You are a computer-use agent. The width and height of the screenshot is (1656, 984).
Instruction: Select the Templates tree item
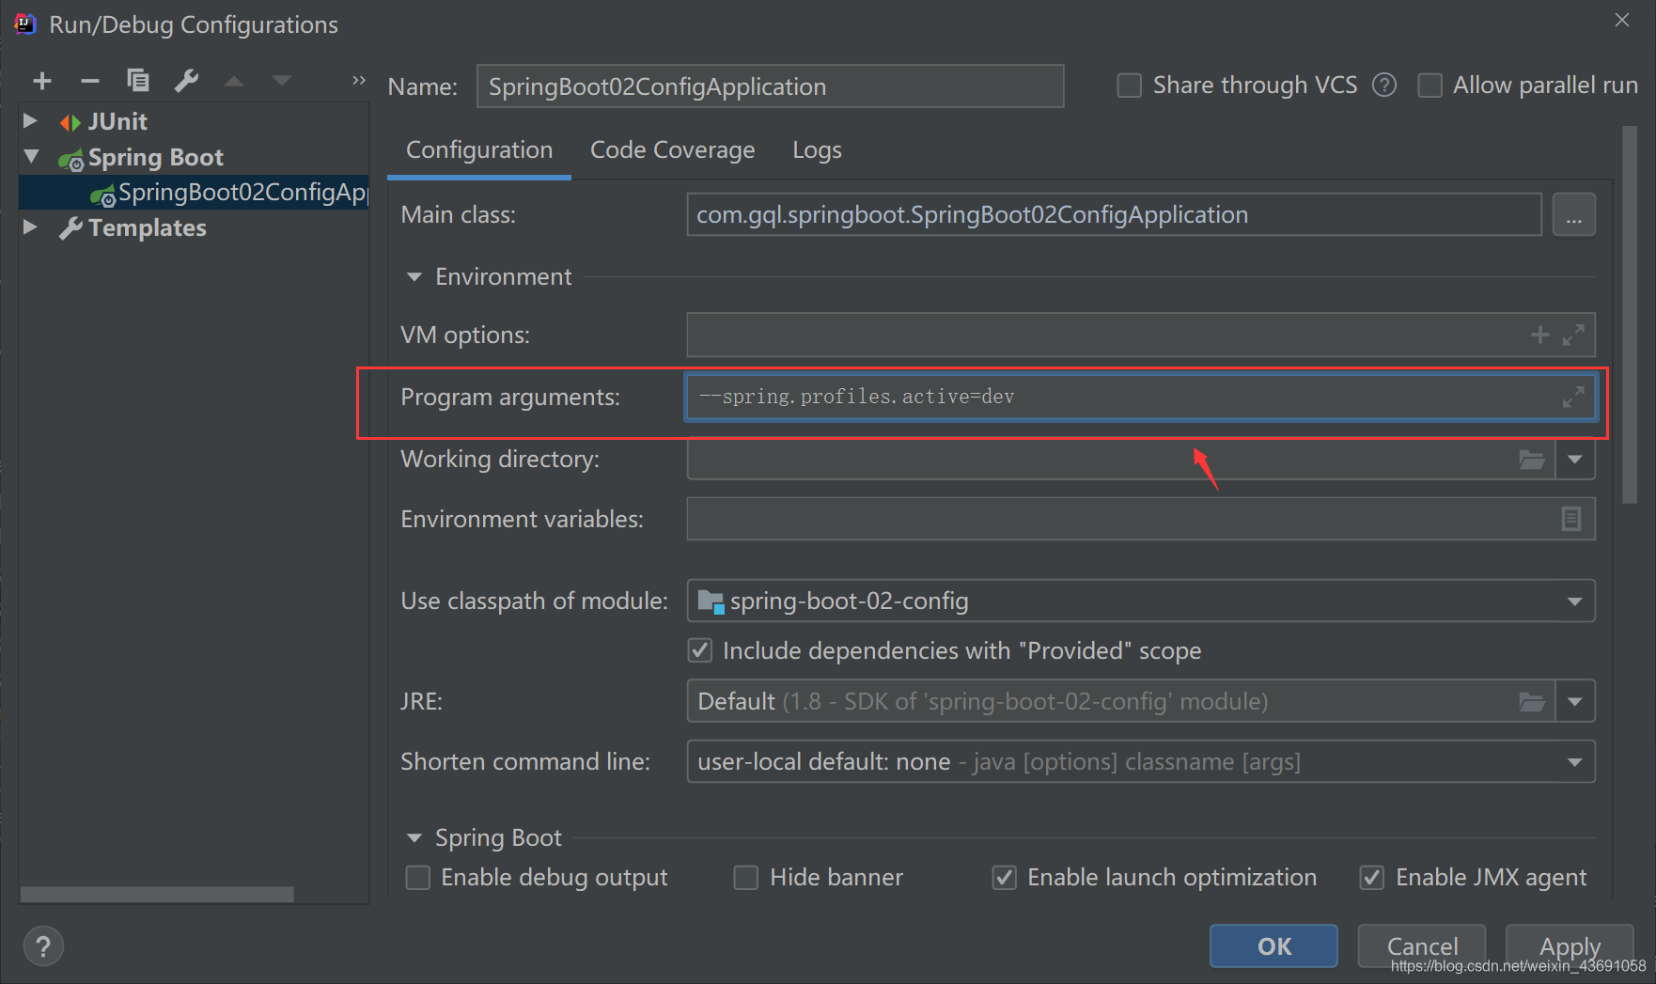tap(147, 227)
